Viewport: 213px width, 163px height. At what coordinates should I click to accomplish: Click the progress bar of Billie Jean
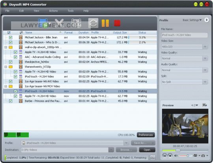pos(142,38)
